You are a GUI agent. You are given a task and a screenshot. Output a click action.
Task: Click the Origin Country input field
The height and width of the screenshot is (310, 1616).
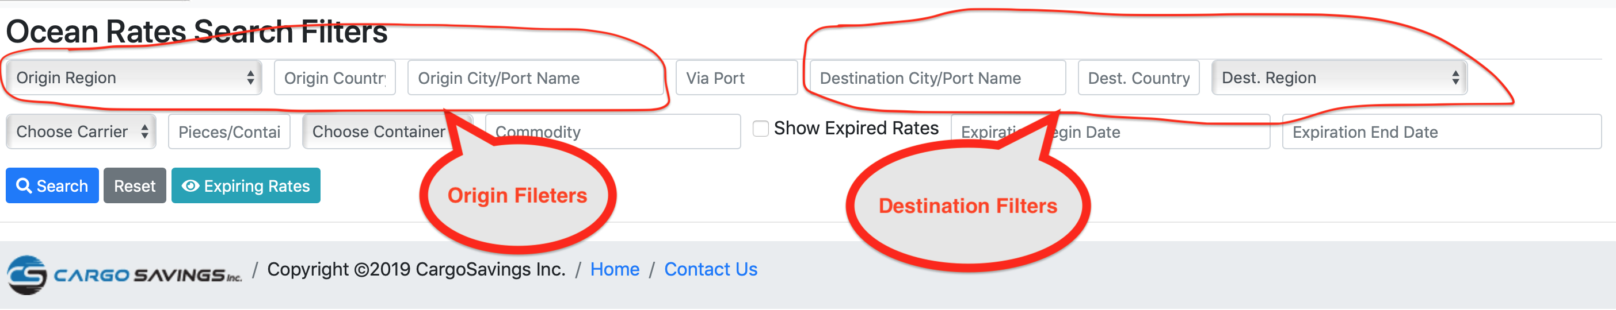[x=334, y=77]
